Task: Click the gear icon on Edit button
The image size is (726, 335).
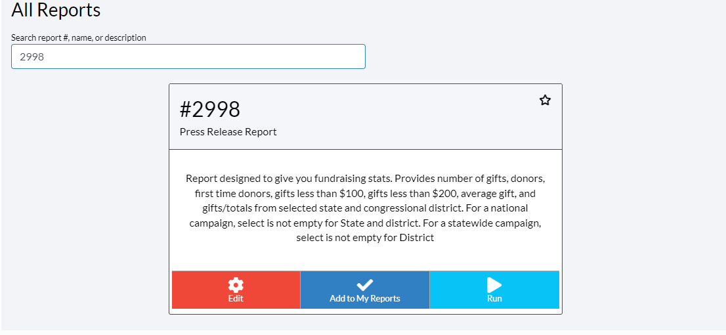Action: [x=236, y=284]
